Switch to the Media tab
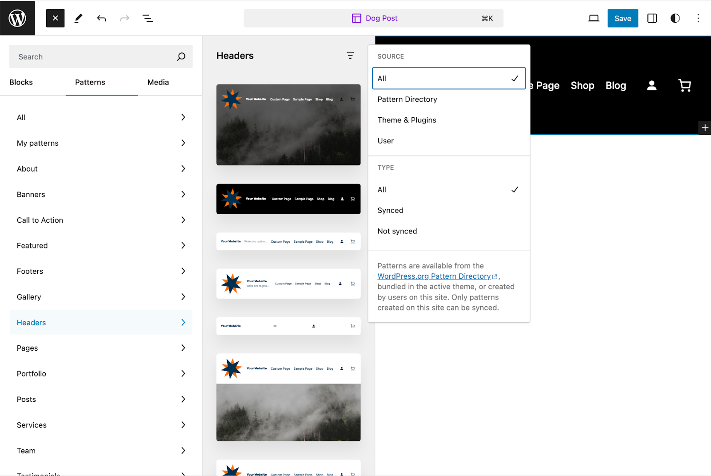 (158, 82)
